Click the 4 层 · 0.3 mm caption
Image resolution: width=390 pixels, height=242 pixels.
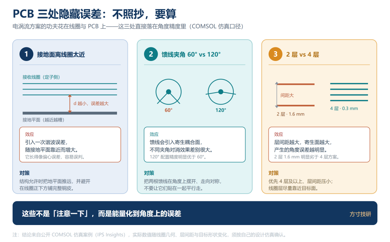pyautogui.click(x=344, y=108)
